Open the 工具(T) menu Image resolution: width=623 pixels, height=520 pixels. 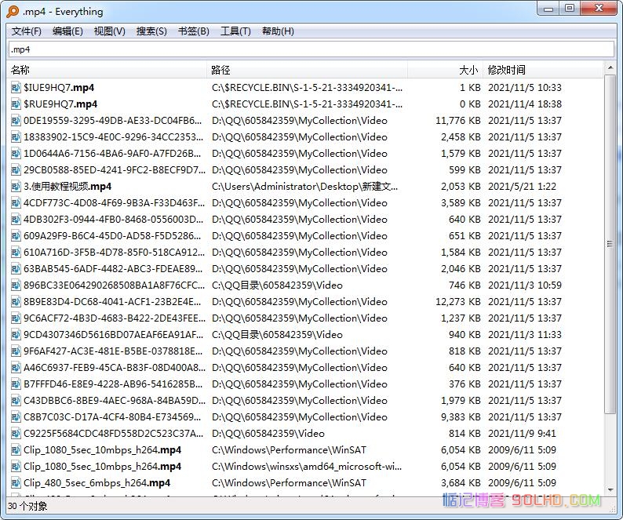(235, 31)
